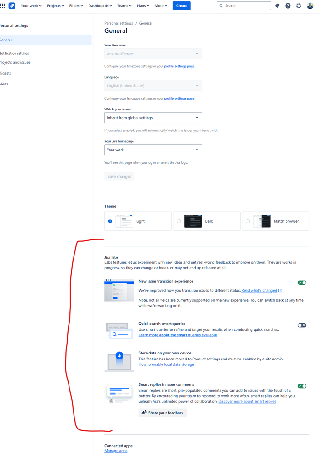Open the help question mark icon
320x454 pixels.
coord(288,6)
